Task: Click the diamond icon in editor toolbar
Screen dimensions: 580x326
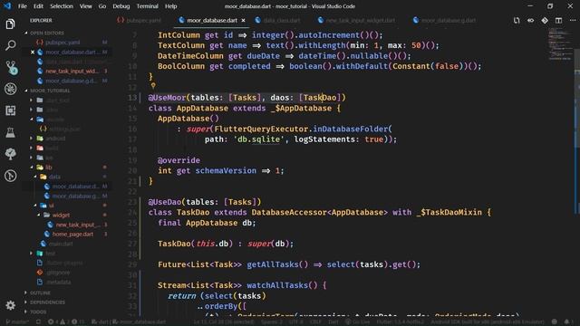Action: (545, 20)
